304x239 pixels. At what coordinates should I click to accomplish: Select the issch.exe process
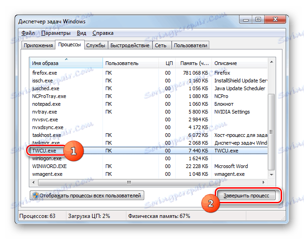coord(148,81)
